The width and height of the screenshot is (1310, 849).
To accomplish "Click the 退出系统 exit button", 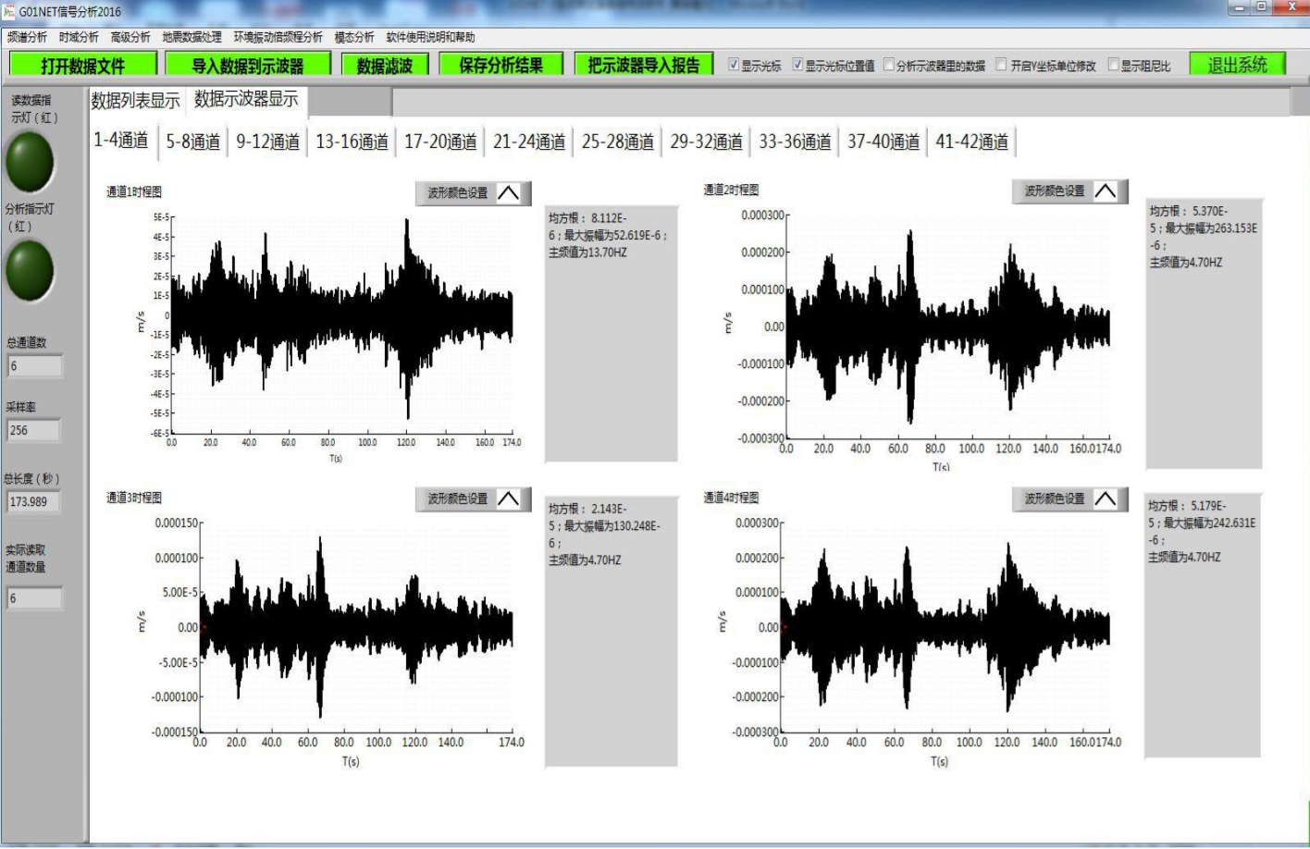I will pos(1237,65).
